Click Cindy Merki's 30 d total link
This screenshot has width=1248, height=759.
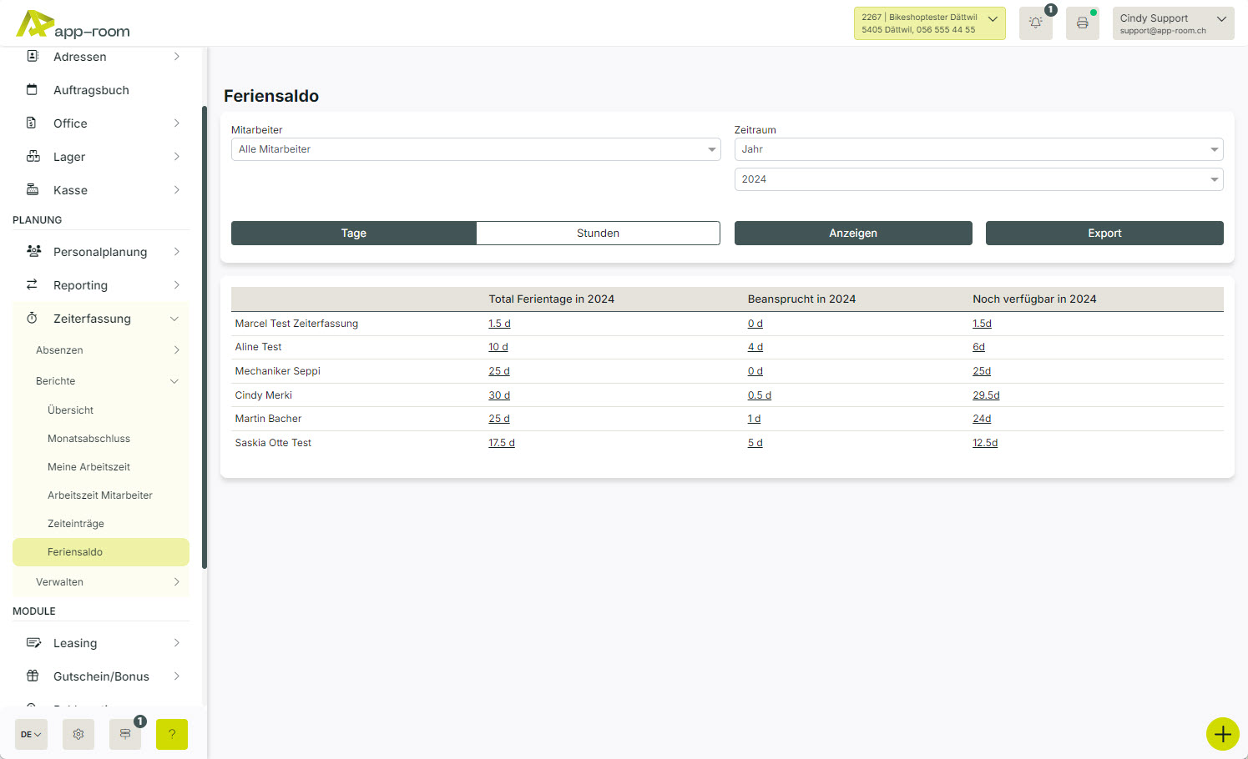(499, 395)
